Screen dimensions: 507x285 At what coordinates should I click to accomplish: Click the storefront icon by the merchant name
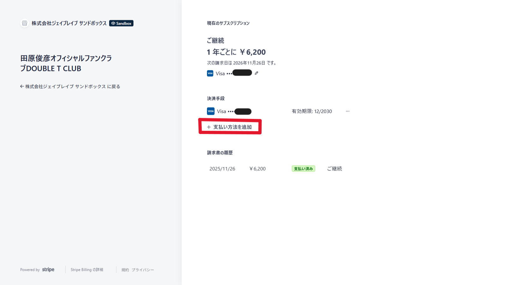click(x=25, y=23)
